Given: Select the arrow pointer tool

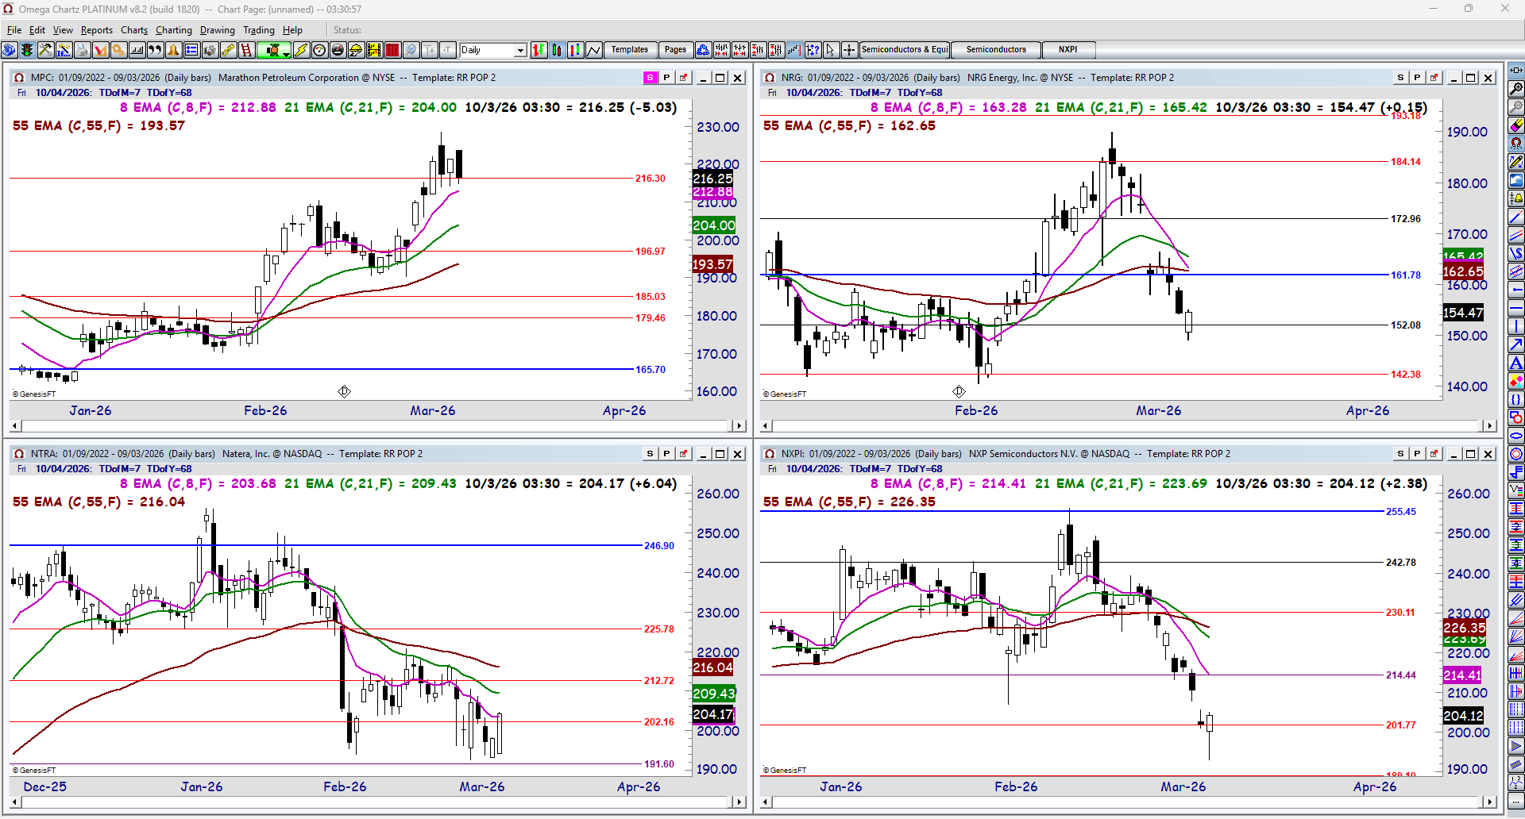Looking at the screenshot, I should (x=830, y=50).
